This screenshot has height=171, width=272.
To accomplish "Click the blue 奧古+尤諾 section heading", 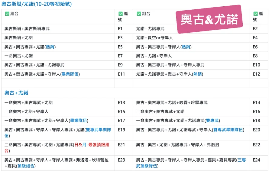I will pos(16,93).
